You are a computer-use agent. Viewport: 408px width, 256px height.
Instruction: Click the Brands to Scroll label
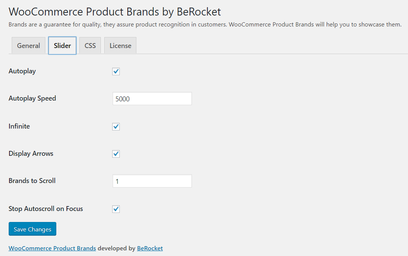pyautogui.click(x=32, y=181)
